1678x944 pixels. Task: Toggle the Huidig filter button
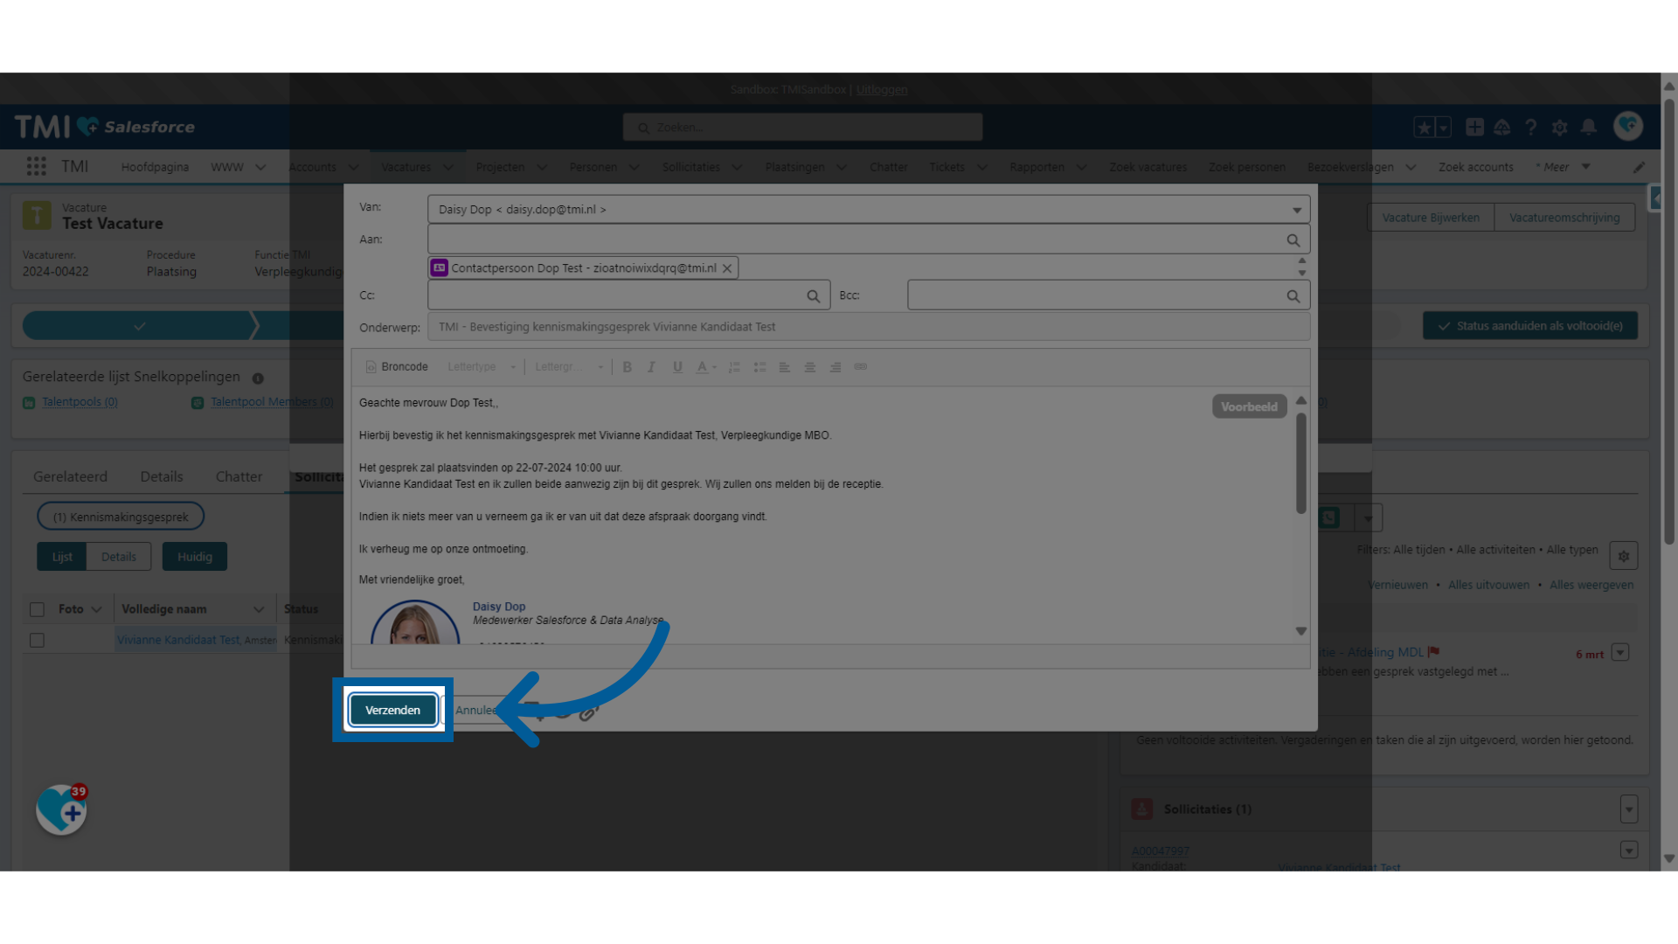[x=195, y=557]
